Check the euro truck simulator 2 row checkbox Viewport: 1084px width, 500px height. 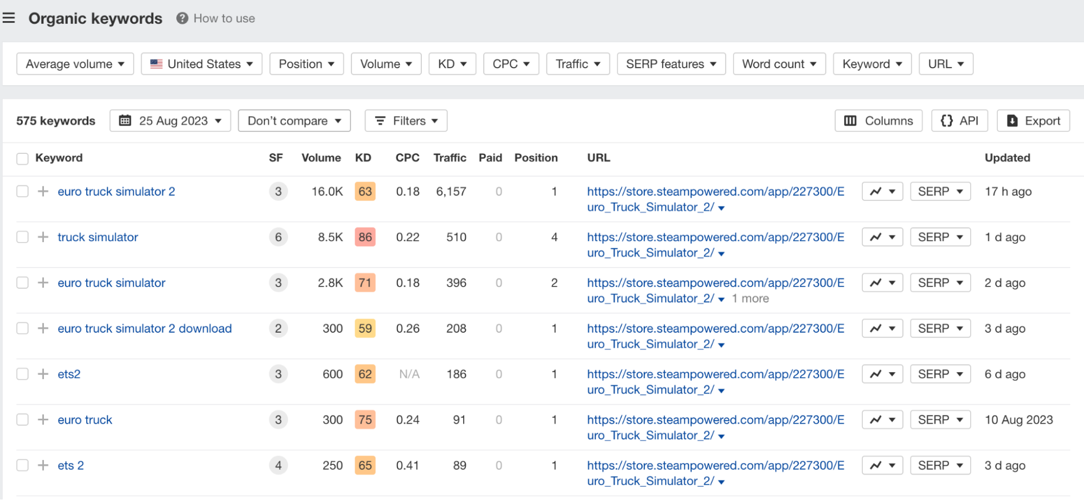click(x=22, y=191)
